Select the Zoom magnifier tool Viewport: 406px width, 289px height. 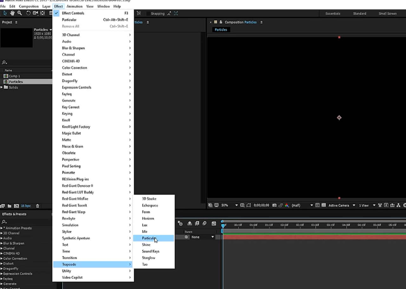[x=20, y=13]
